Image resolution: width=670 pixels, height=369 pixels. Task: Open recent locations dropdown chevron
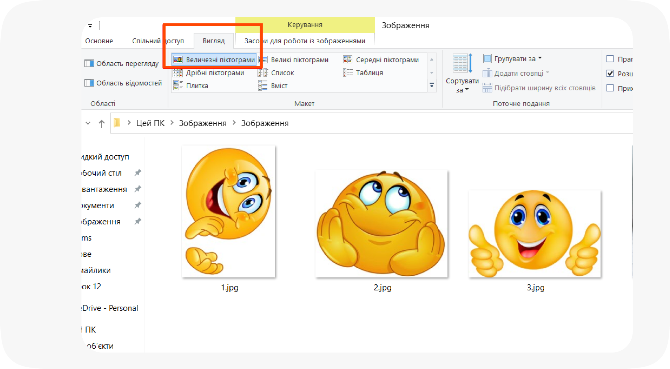pos(88,123)
